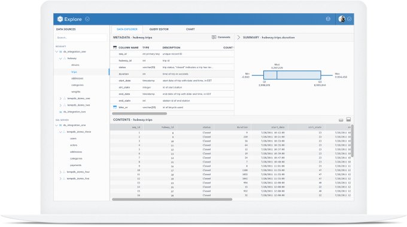Click the start_date contents column header
This screenshot has height=227, width=407.
(x=270, y=127)
